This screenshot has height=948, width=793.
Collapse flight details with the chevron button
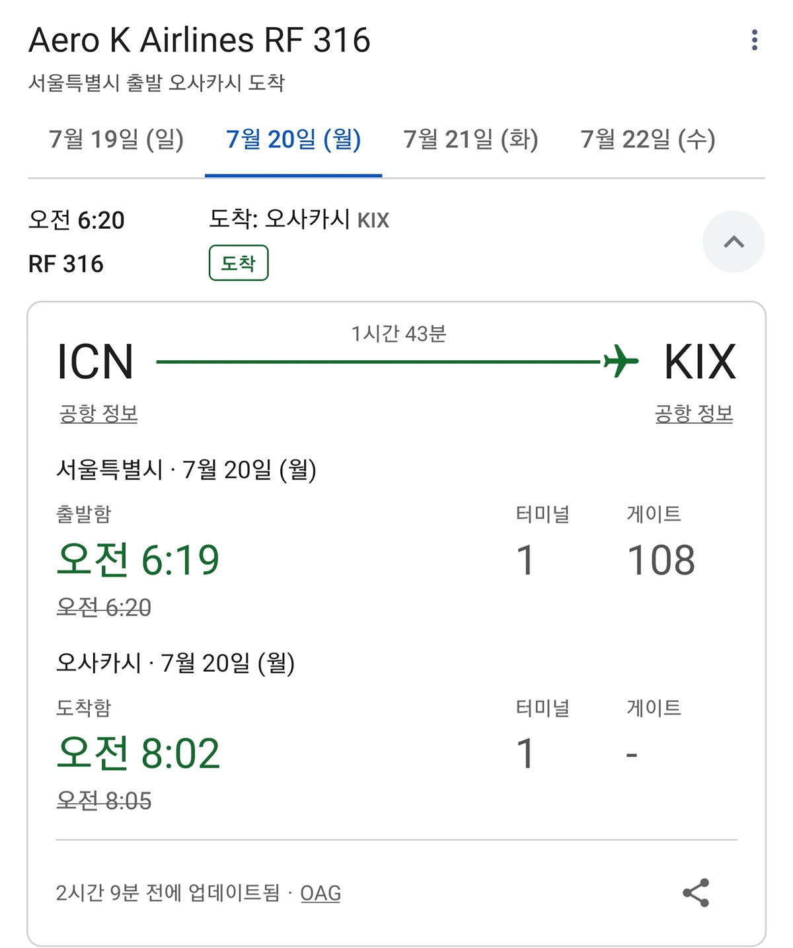click(734, 242)
